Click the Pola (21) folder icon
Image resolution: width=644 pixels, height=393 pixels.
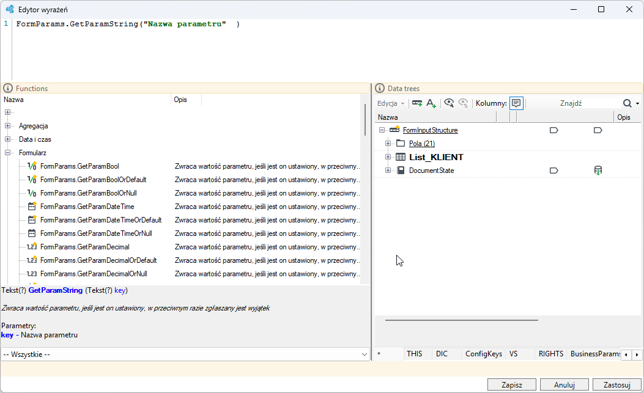tap(401, 143)
